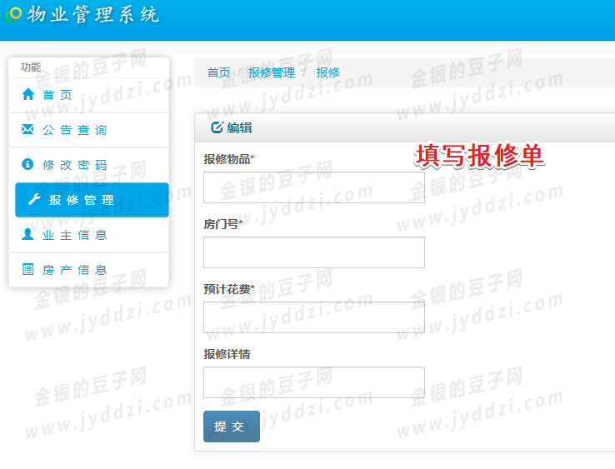The image size is (615, 469).
Task: Click the 功能 sidebar heading
Action: (x=31, y=67)
